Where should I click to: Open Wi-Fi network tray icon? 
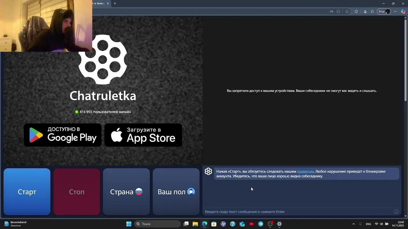[376, 224]
